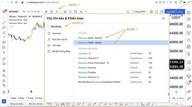Hide all drawings with eye icon
Viewport: 192px width, 107px height.
[x=4, y=85]
